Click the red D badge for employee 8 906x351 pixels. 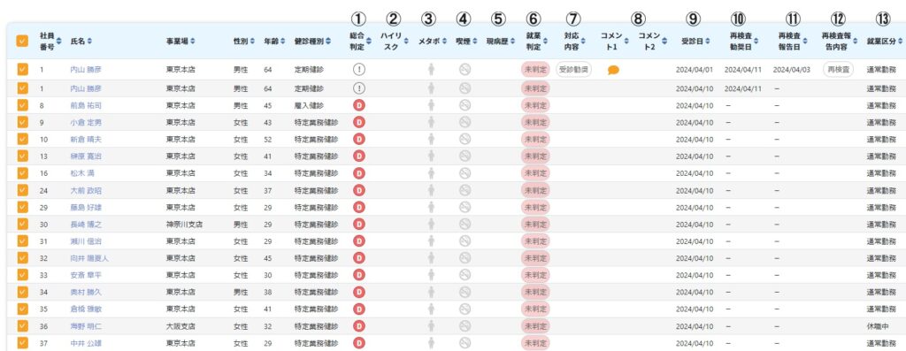click(x=359, y=105)
